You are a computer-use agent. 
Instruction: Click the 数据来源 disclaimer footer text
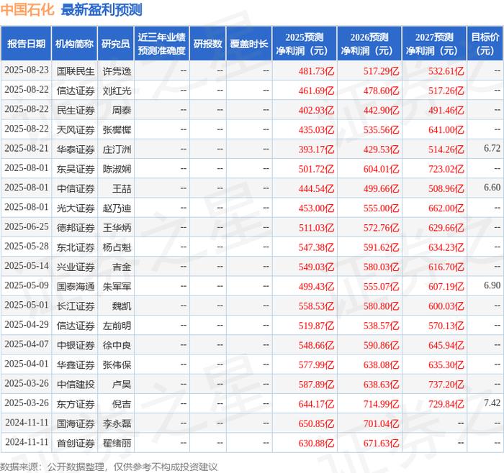pos(109,467)
